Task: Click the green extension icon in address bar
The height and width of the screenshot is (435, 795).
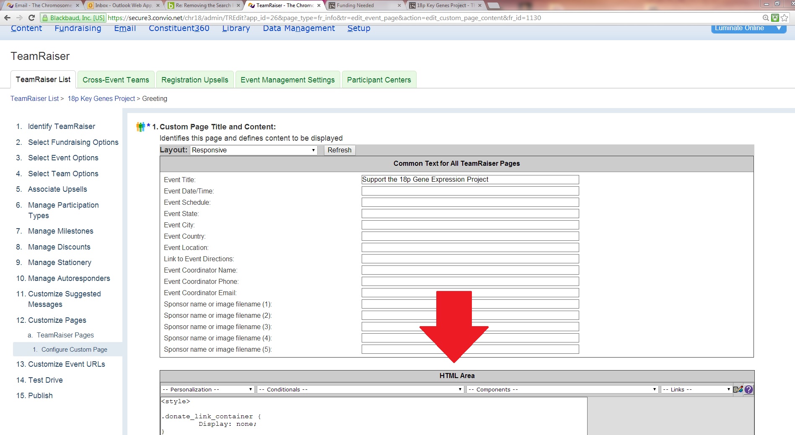Action: coord(775,18)
